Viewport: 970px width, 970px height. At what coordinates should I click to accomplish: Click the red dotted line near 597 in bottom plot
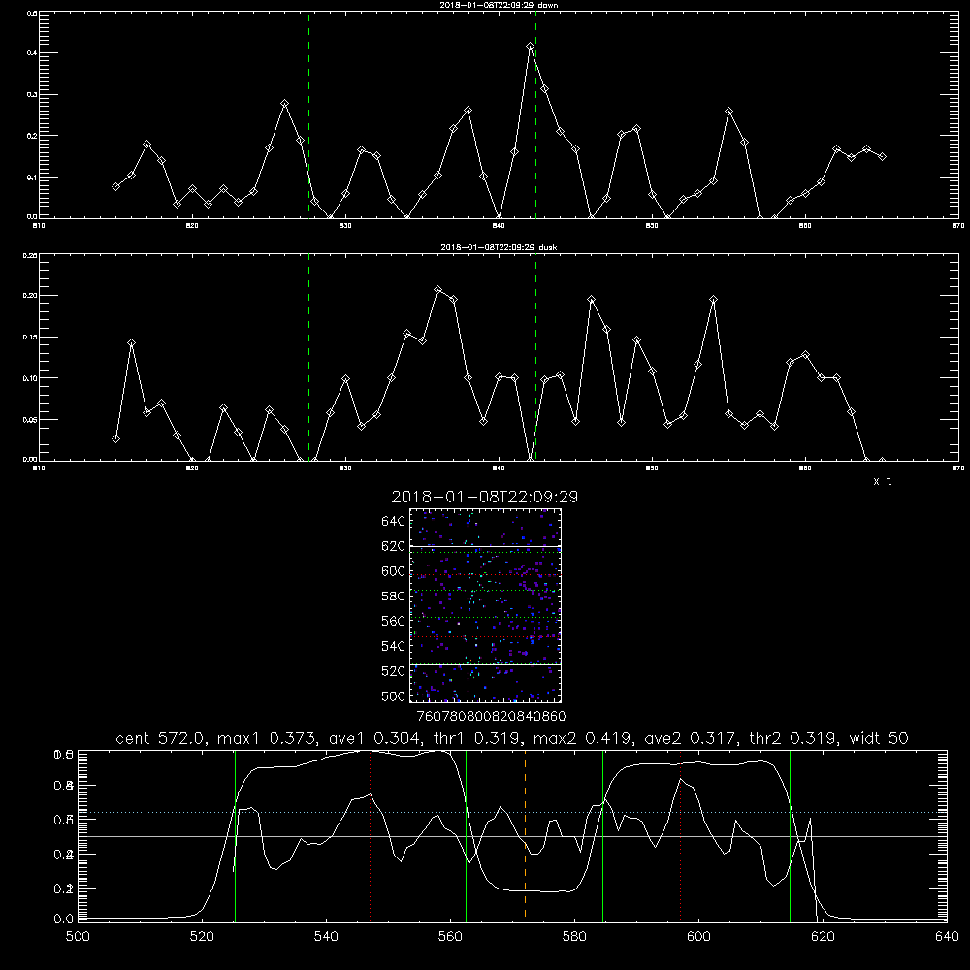[x=681, y=835]
